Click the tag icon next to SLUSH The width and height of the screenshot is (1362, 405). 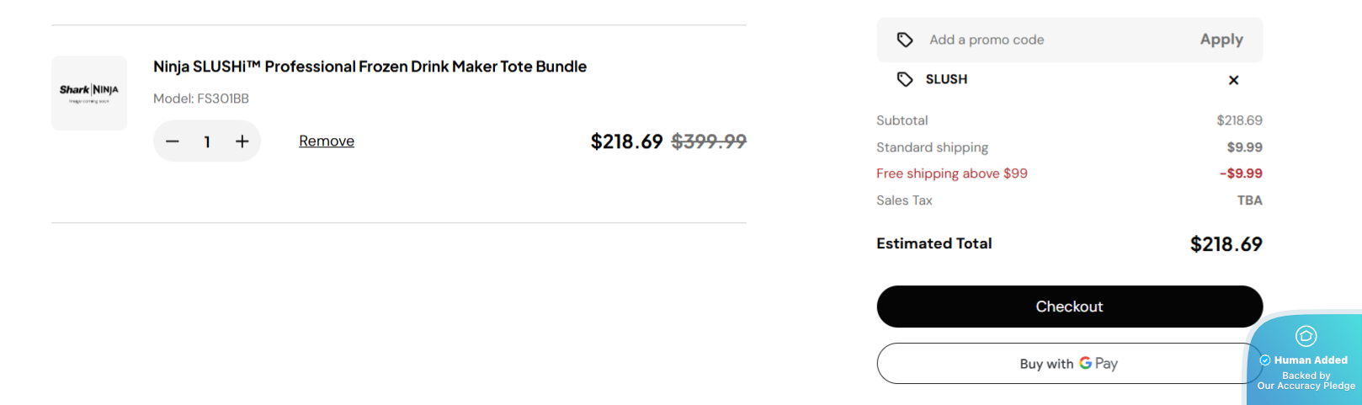[x=905, y=79]
